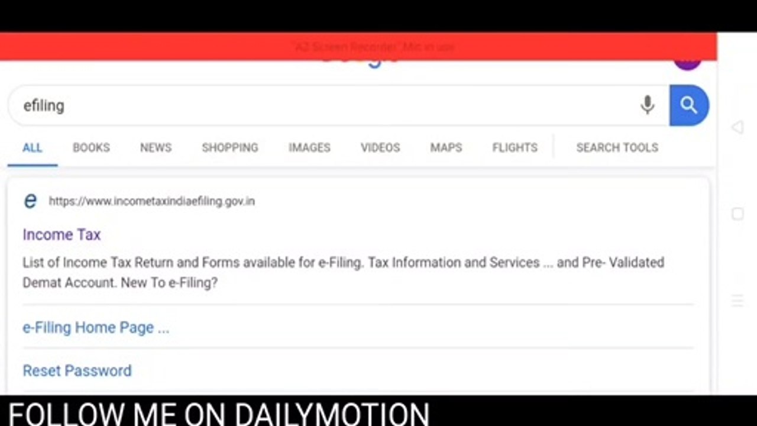The height and width of the screenshot is (426, 757).
Task: Tap the microphone voice search icon
Action: [648, 105]
